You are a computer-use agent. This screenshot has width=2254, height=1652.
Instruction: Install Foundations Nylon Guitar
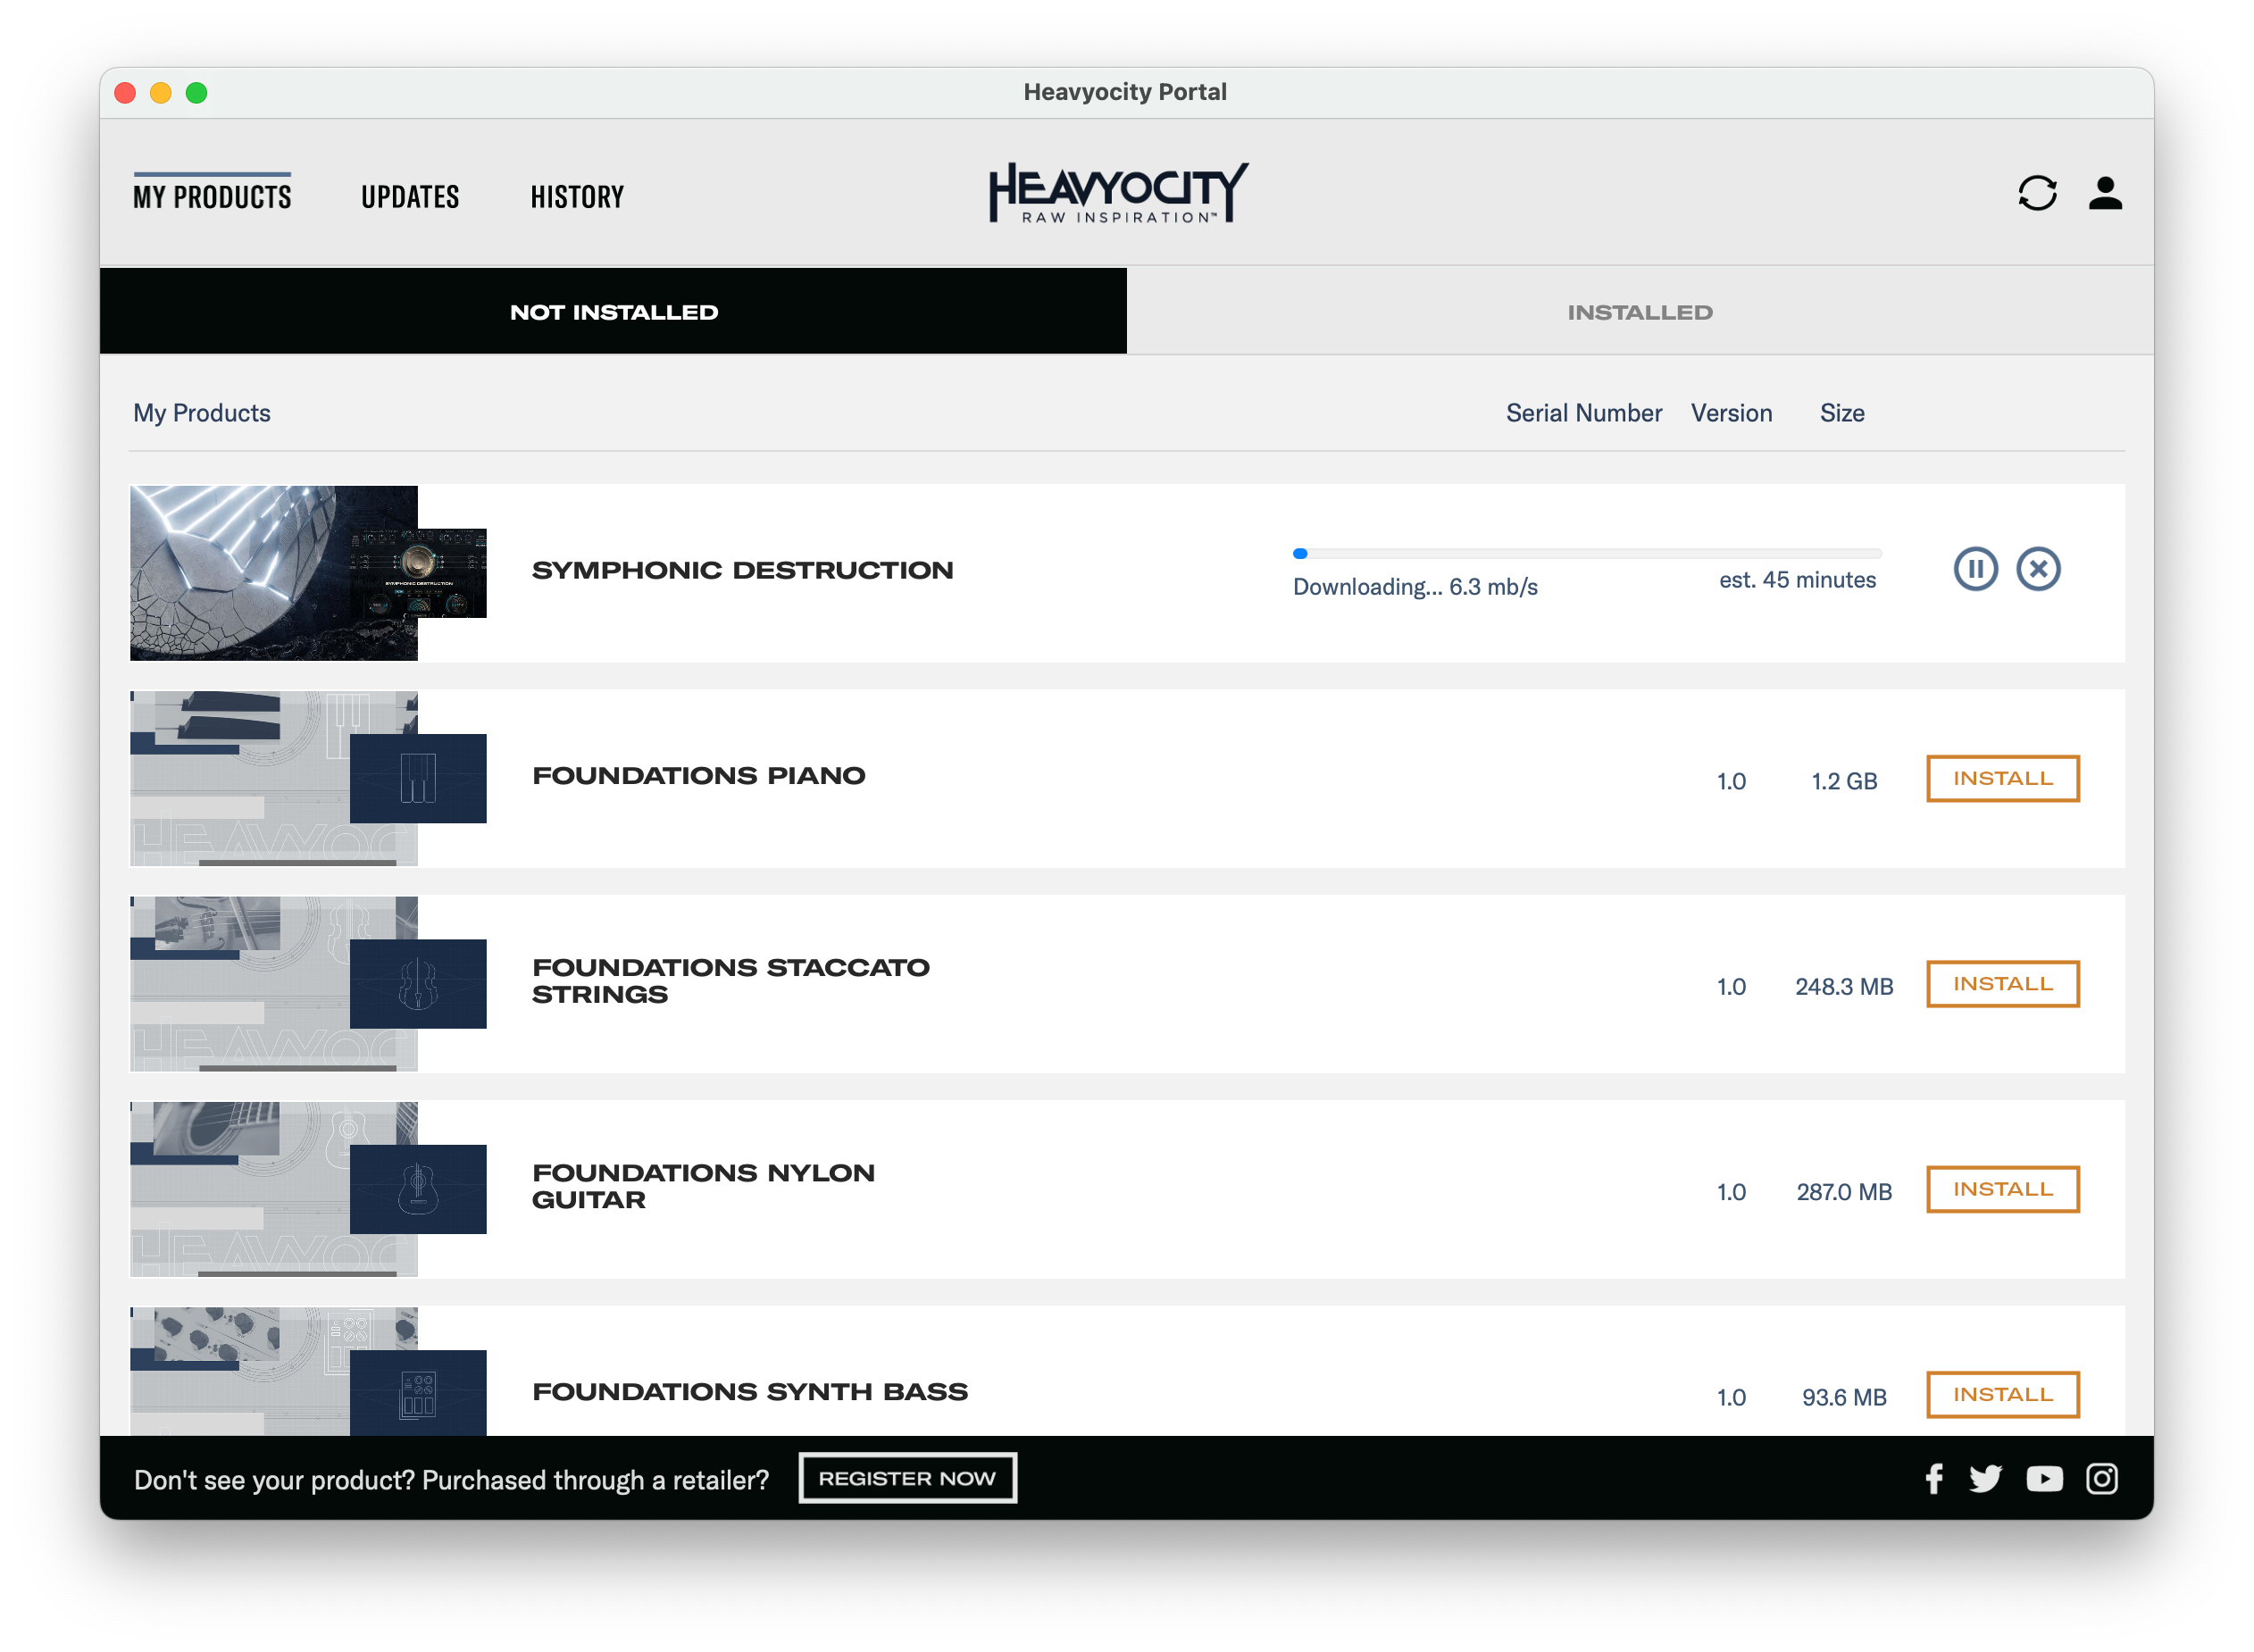pyautogui.click(x=2003, y=1189)
